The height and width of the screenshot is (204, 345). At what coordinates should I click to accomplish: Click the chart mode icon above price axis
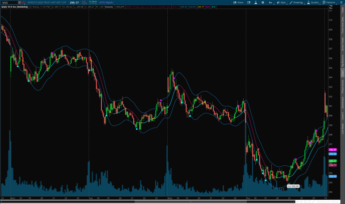point(331,7)
